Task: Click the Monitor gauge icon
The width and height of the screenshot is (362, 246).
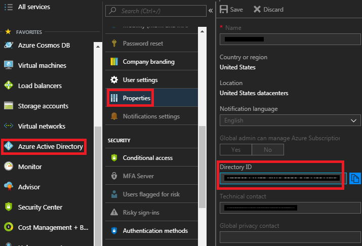Action: (x=9, y=166)
